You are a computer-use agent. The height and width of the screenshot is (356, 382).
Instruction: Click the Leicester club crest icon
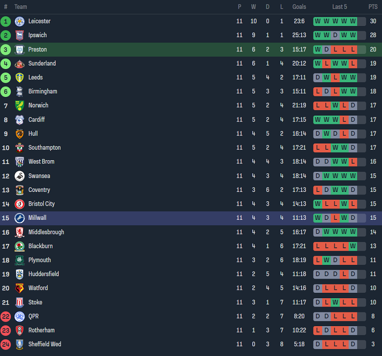click(x=20, y=21)
